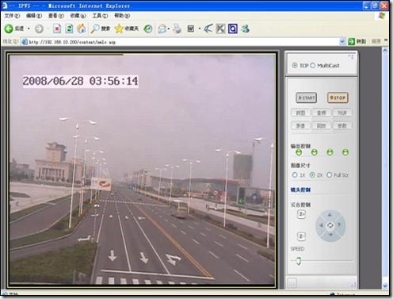The width and height of the screenshot is (393, 299).
Task: Toggle the fourth green output control indicator
Action: tap(345, 152)
